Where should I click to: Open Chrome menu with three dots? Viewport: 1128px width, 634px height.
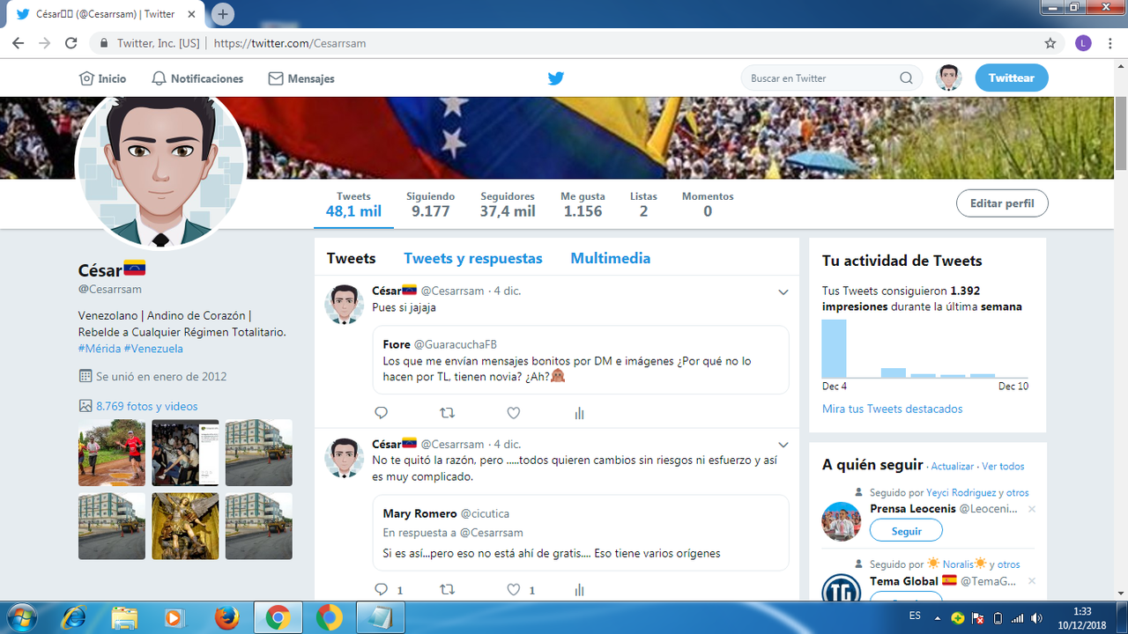point(1111,43)
